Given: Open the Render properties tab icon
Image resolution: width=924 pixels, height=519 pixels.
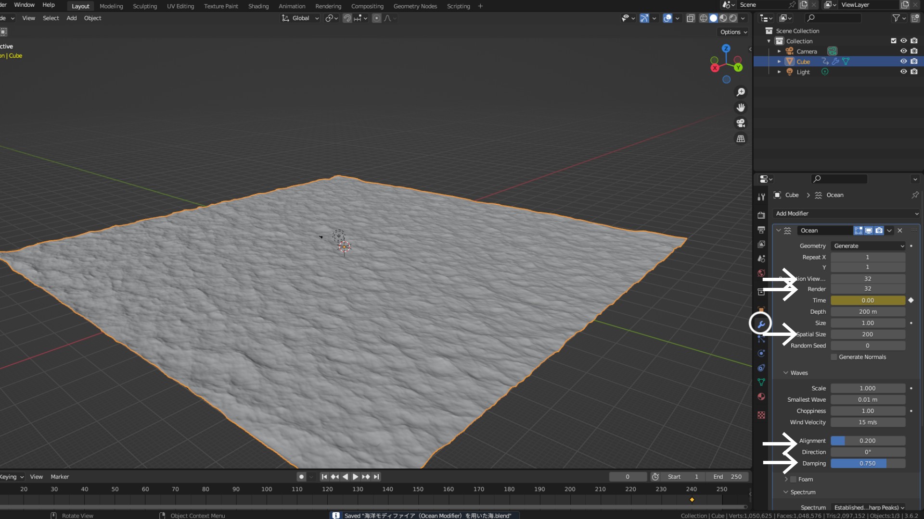Looking at the screenshot, I should point(761,215).
